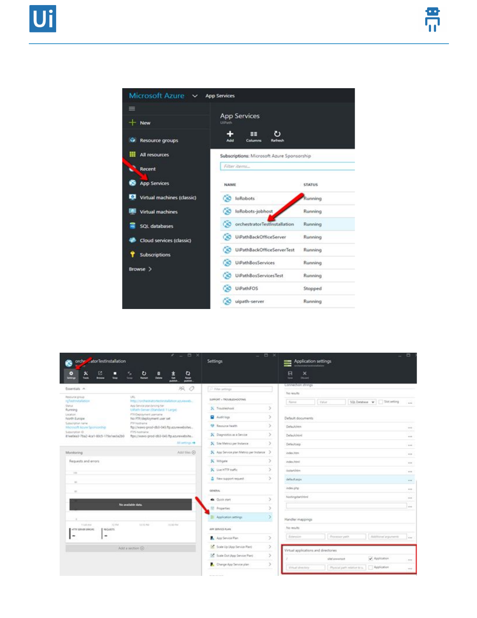Click the tag icon beside Essentials
477x618 pixels.
point(192,389)
